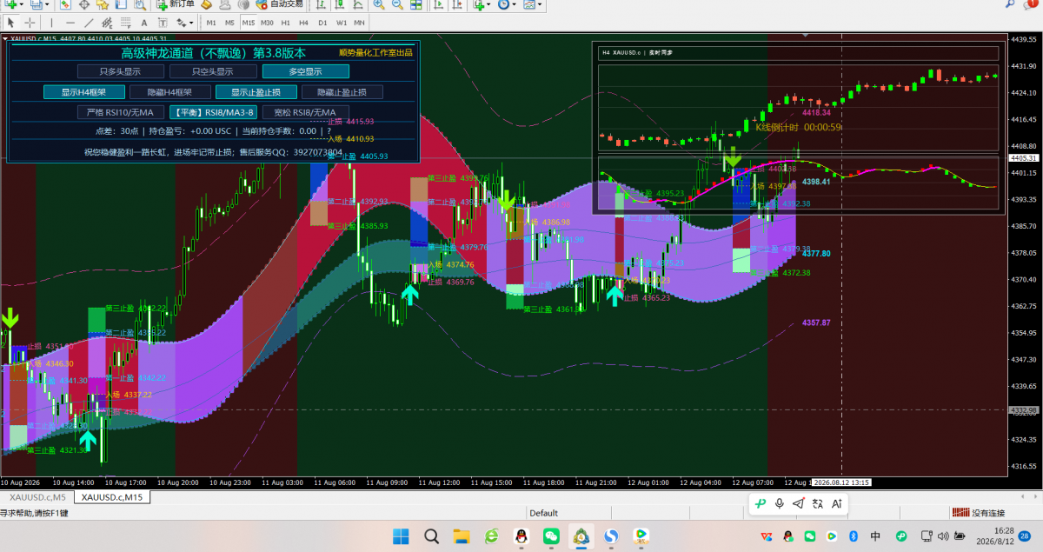Open Templates dropdown

[x=531, y=6]
